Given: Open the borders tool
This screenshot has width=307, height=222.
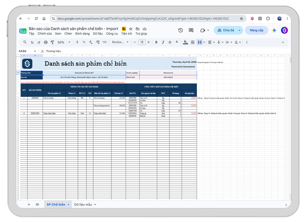Looking at the screenshot, I should (193, 42).
